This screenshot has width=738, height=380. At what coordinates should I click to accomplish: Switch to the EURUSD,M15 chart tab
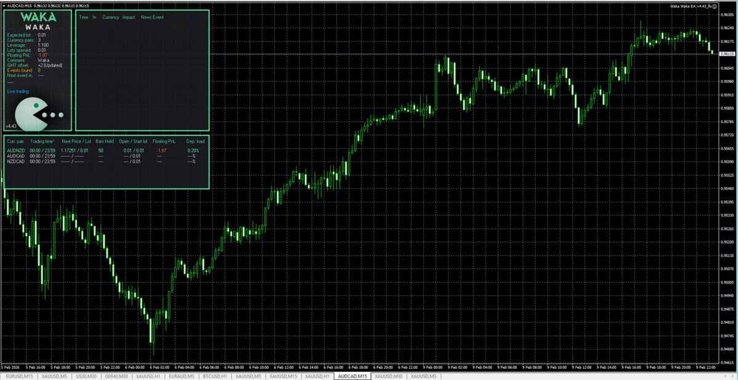tap(19, 376)
